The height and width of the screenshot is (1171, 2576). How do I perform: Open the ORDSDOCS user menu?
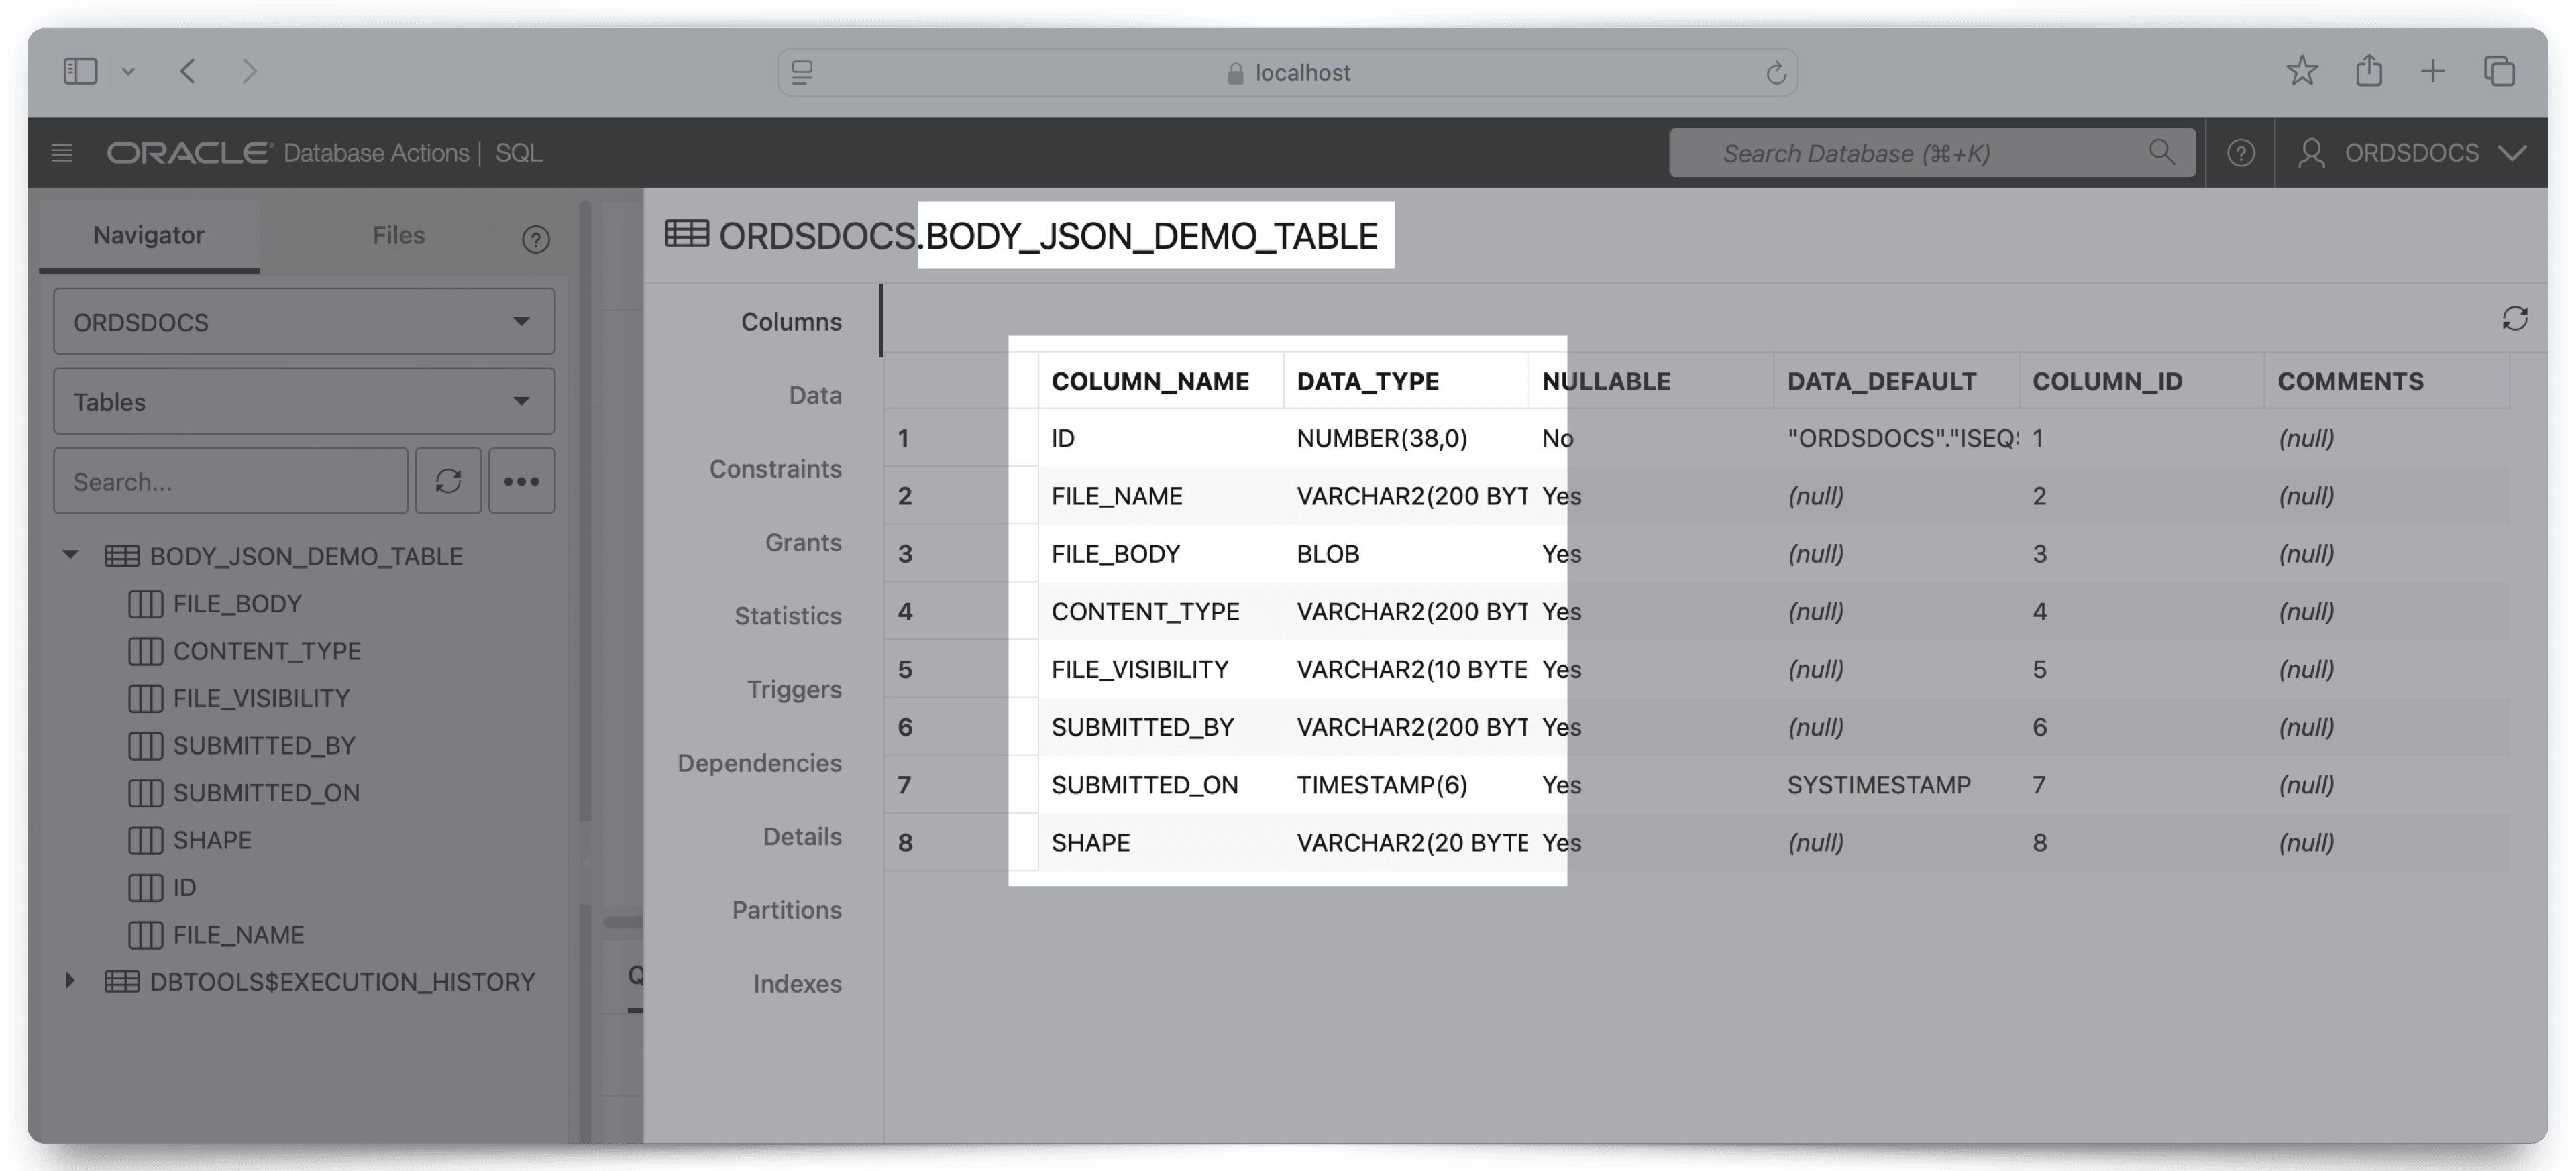(2411, 153)
